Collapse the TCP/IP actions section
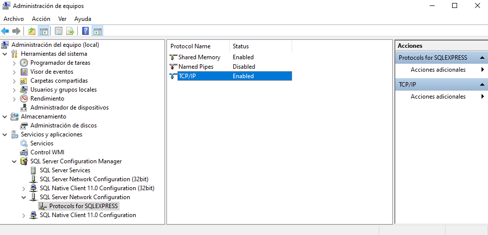 (482, 85)
